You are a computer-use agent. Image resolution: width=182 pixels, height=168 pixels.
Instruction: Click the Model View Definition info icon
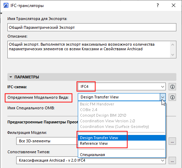point(172,97)
